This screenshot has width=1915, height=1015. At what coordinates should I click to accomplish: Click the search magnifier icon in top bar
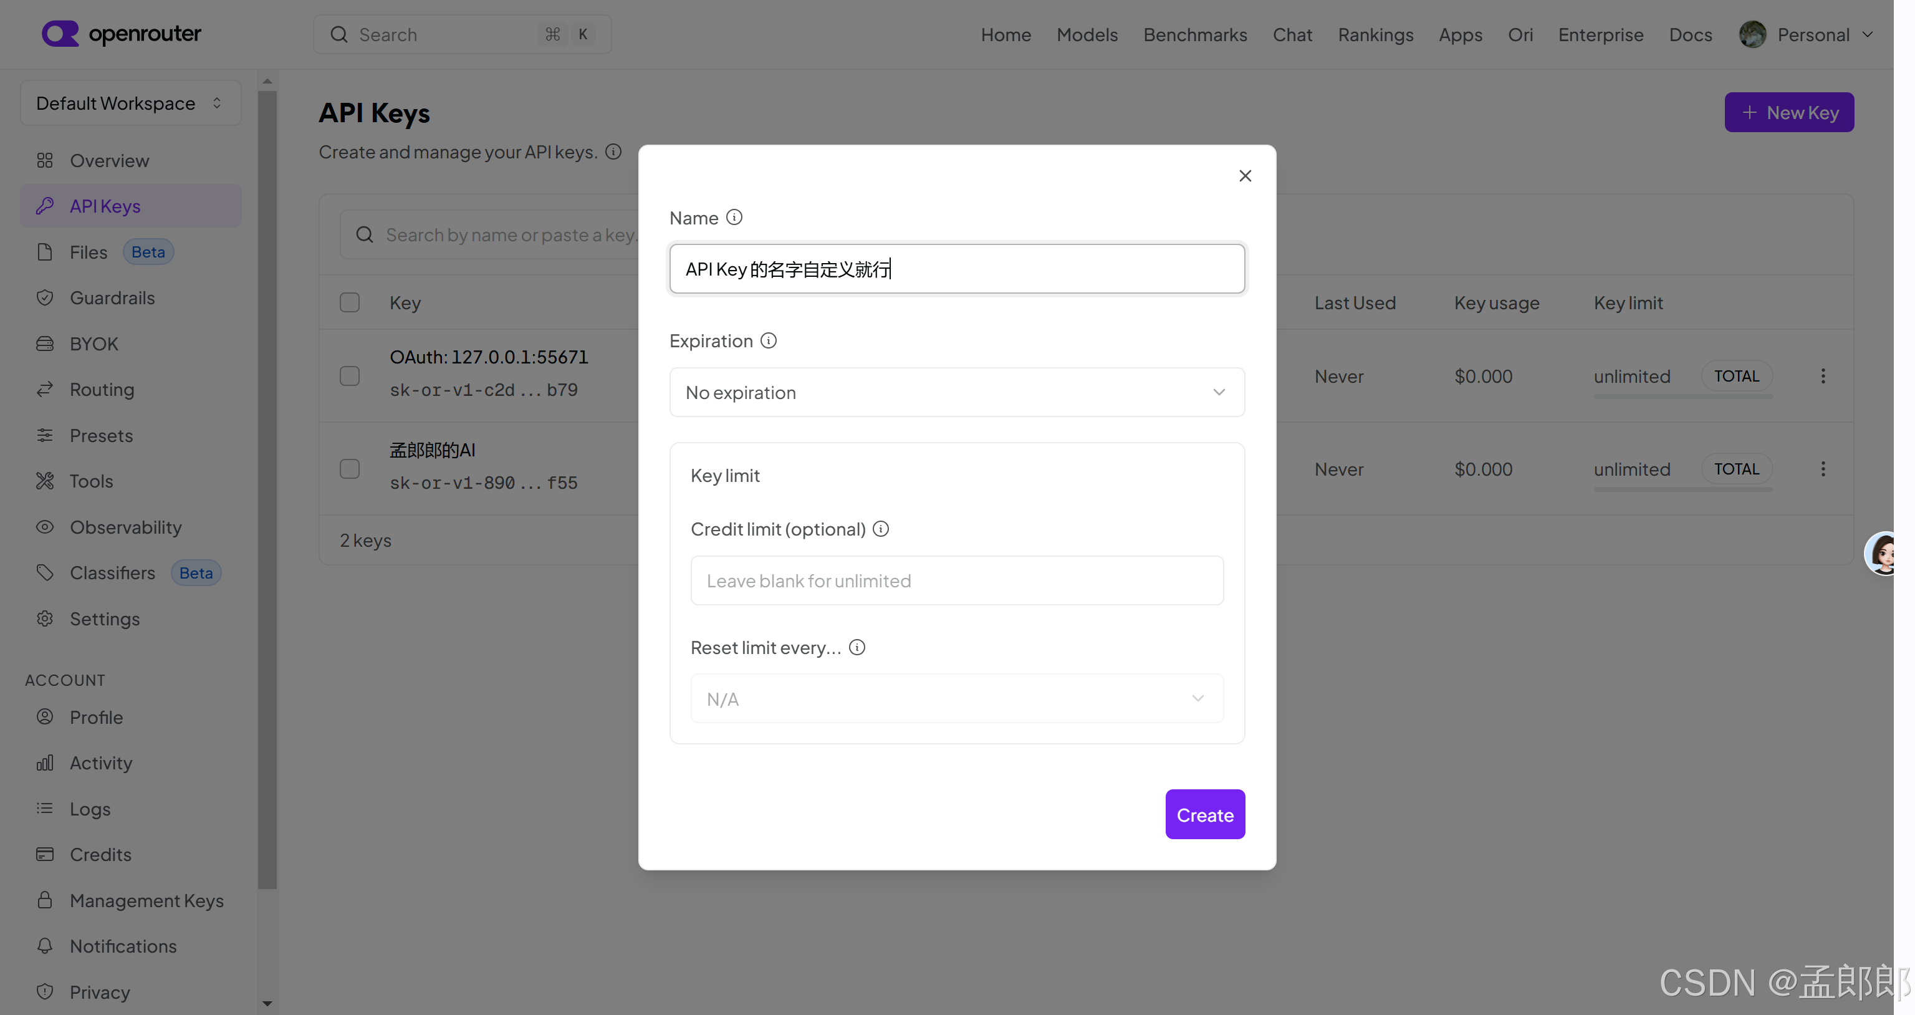coord(339,34)
